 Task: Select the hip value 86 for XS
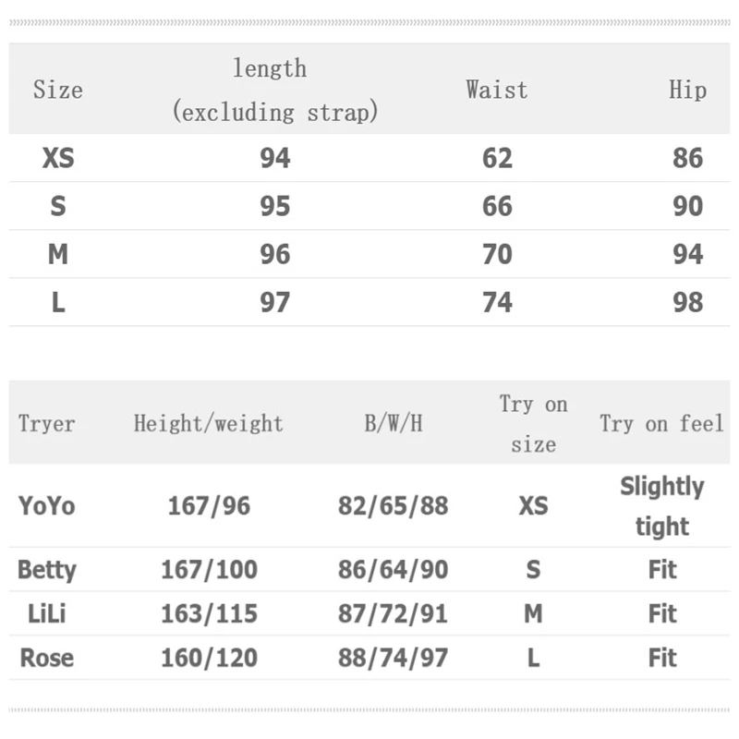point(688,158)
